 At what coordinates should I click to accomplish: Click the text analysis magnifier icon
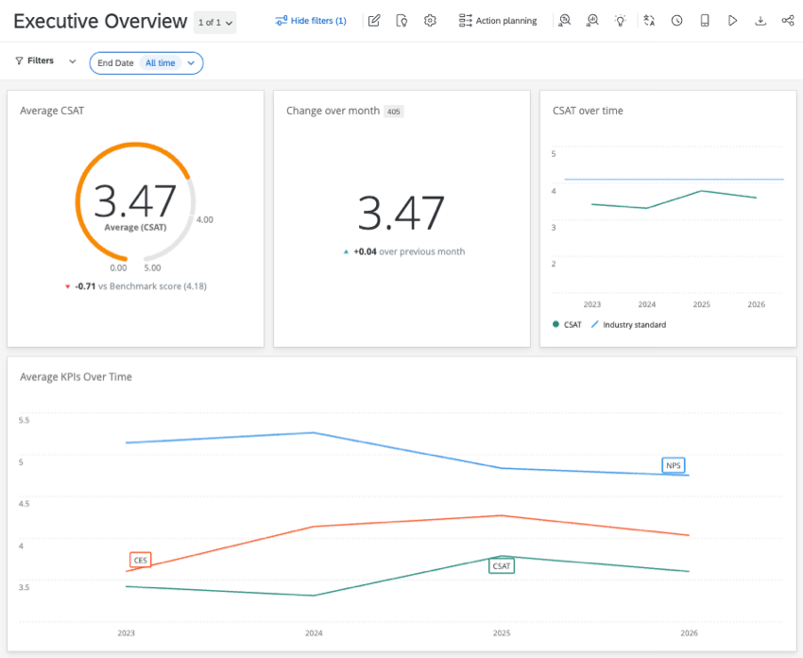coord(565,21)
